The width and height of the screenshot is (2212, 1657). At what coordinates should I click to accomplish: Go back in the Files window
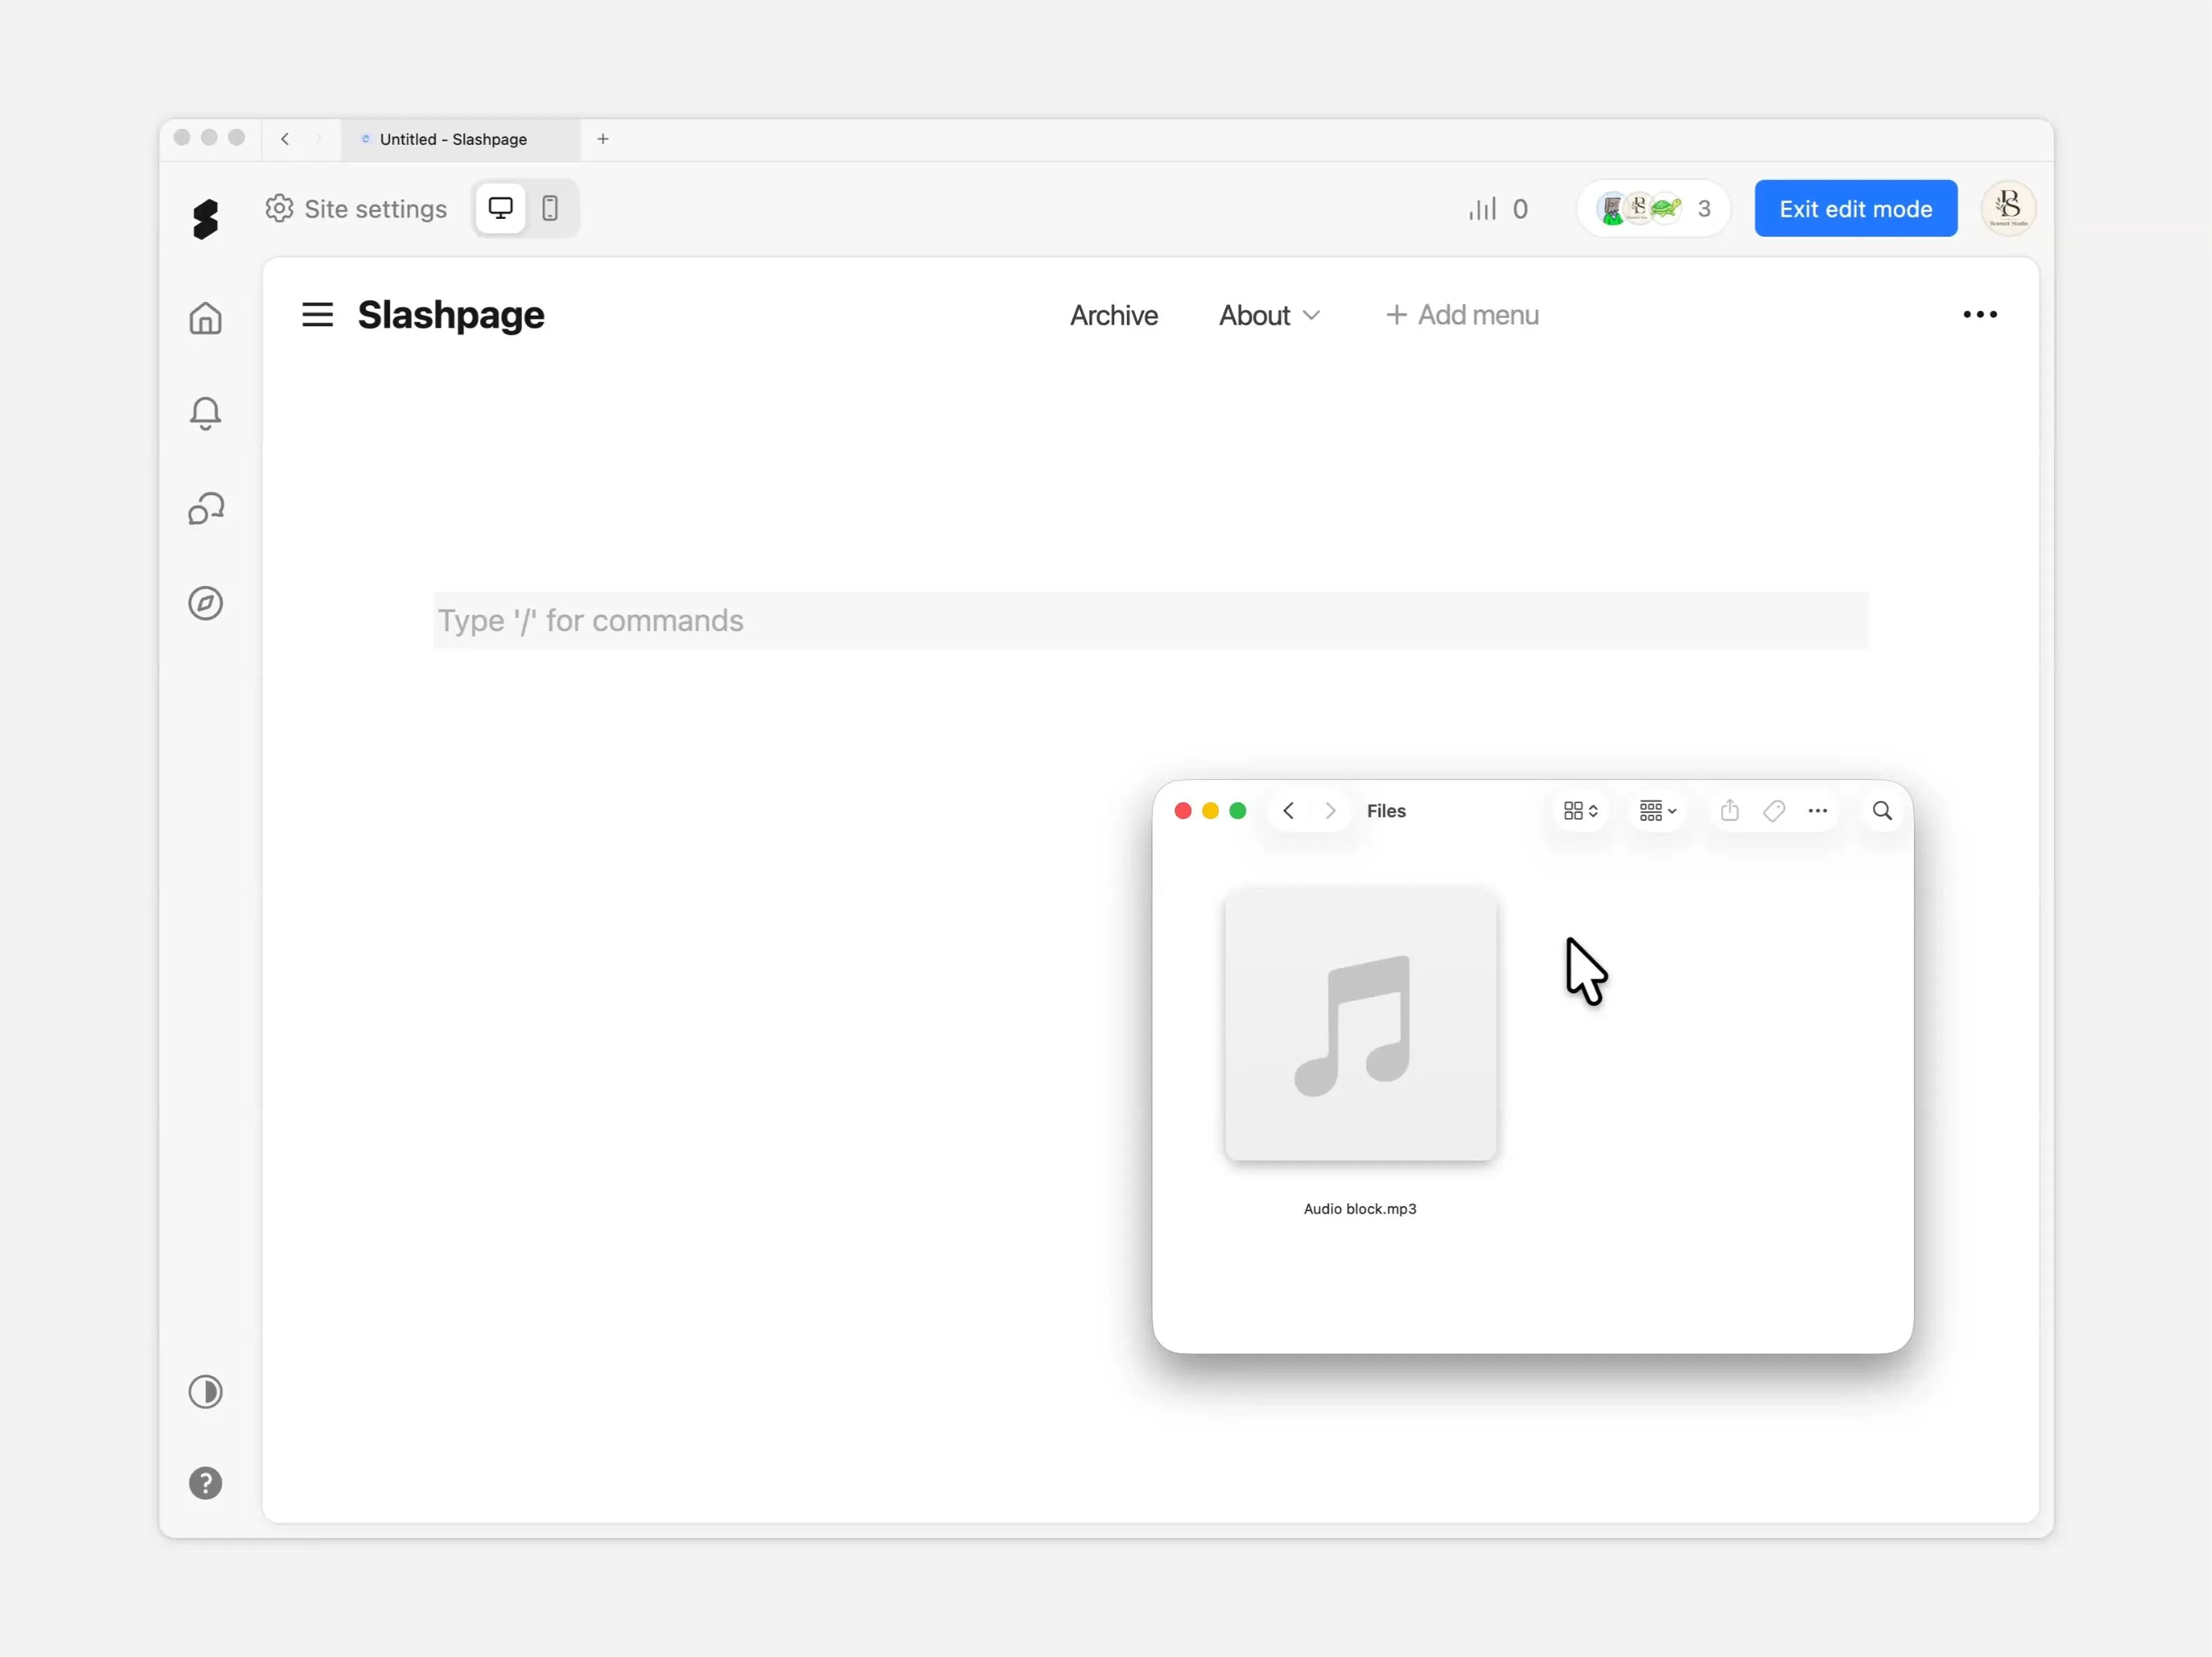(x=1289, y=811)
